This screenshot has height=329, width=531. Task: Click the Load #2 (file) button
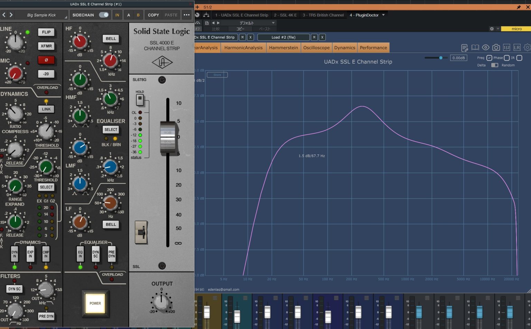(283, 37)
